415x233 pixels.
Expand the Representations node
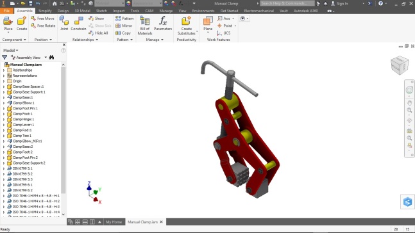click(x=4, y=76)
